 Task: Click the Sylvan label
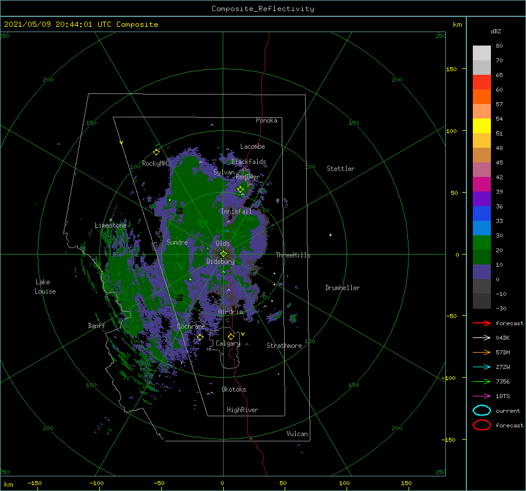click(224, 172)
